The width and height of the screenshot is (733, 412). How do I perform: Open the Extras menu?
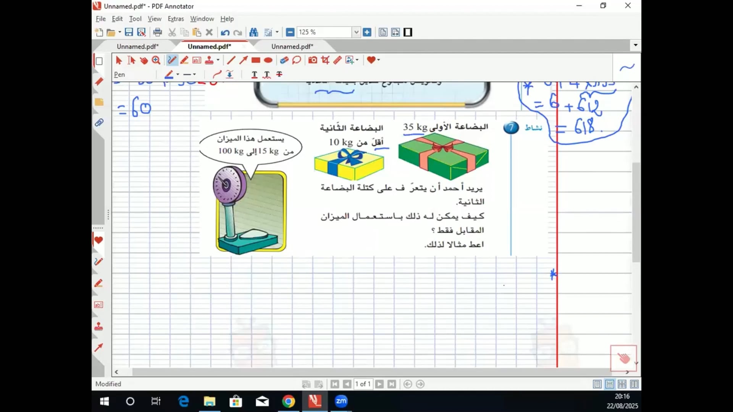coord(176,19)
